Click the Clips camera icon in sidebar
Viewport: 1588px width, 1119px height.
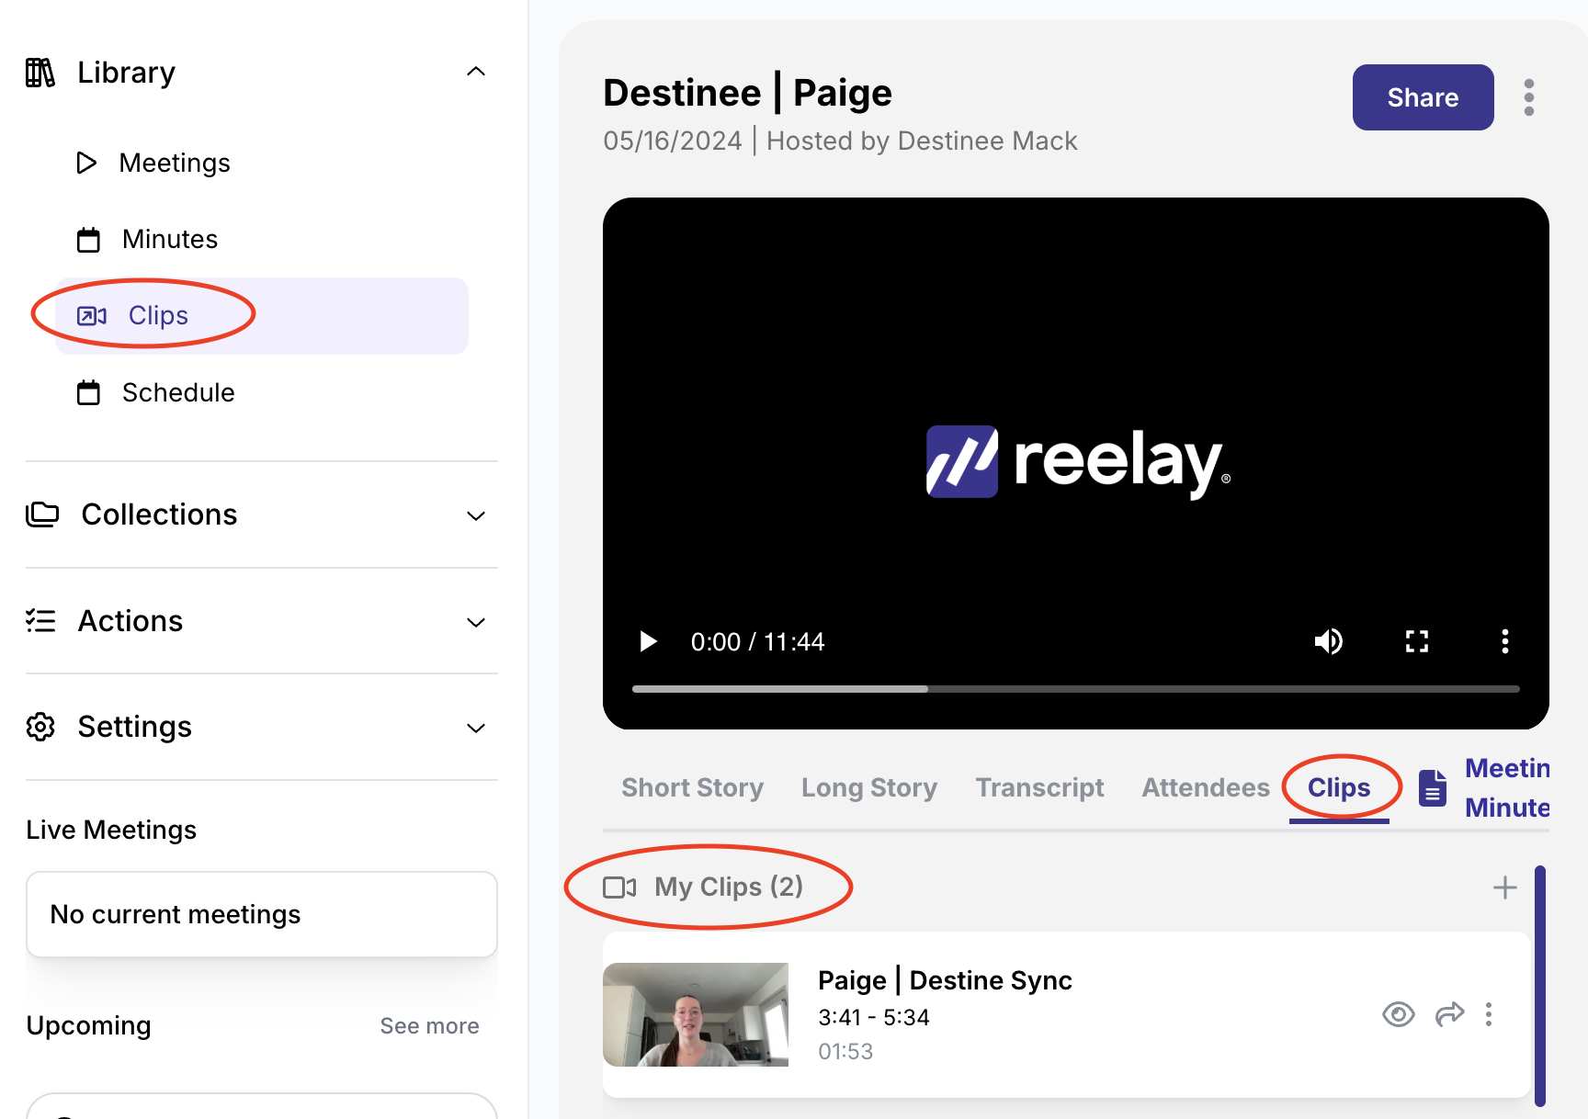tap(92, 316)
